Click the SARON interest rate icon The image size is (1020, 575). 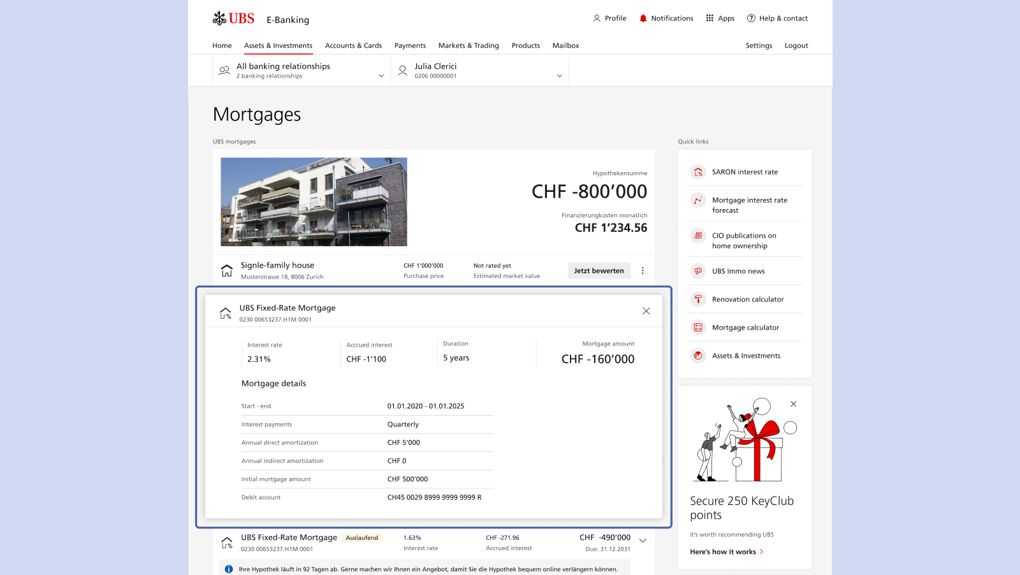[698, 172]
